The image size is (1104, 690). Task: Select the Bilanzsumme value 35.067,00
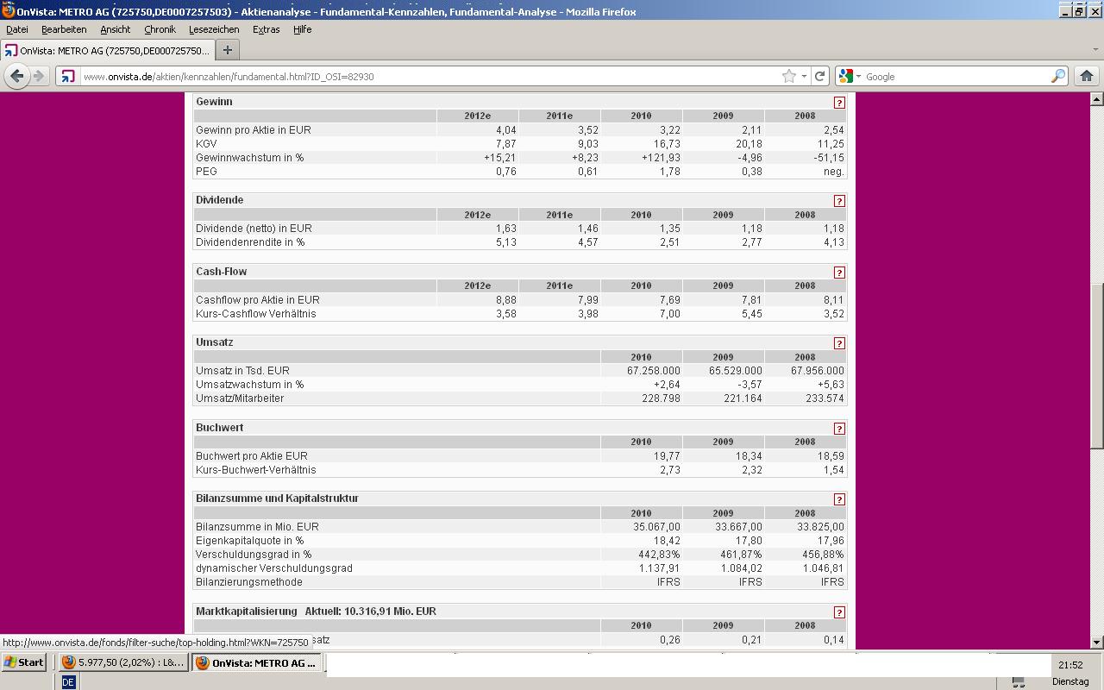656,527
